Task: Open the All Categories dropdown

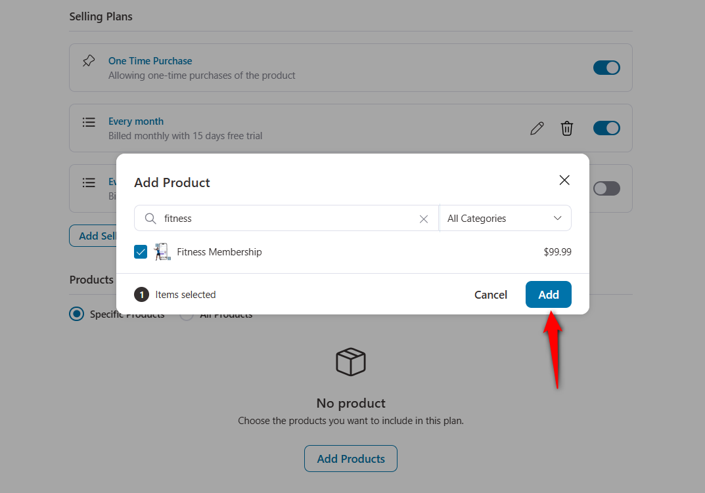Action: (505, 218)
